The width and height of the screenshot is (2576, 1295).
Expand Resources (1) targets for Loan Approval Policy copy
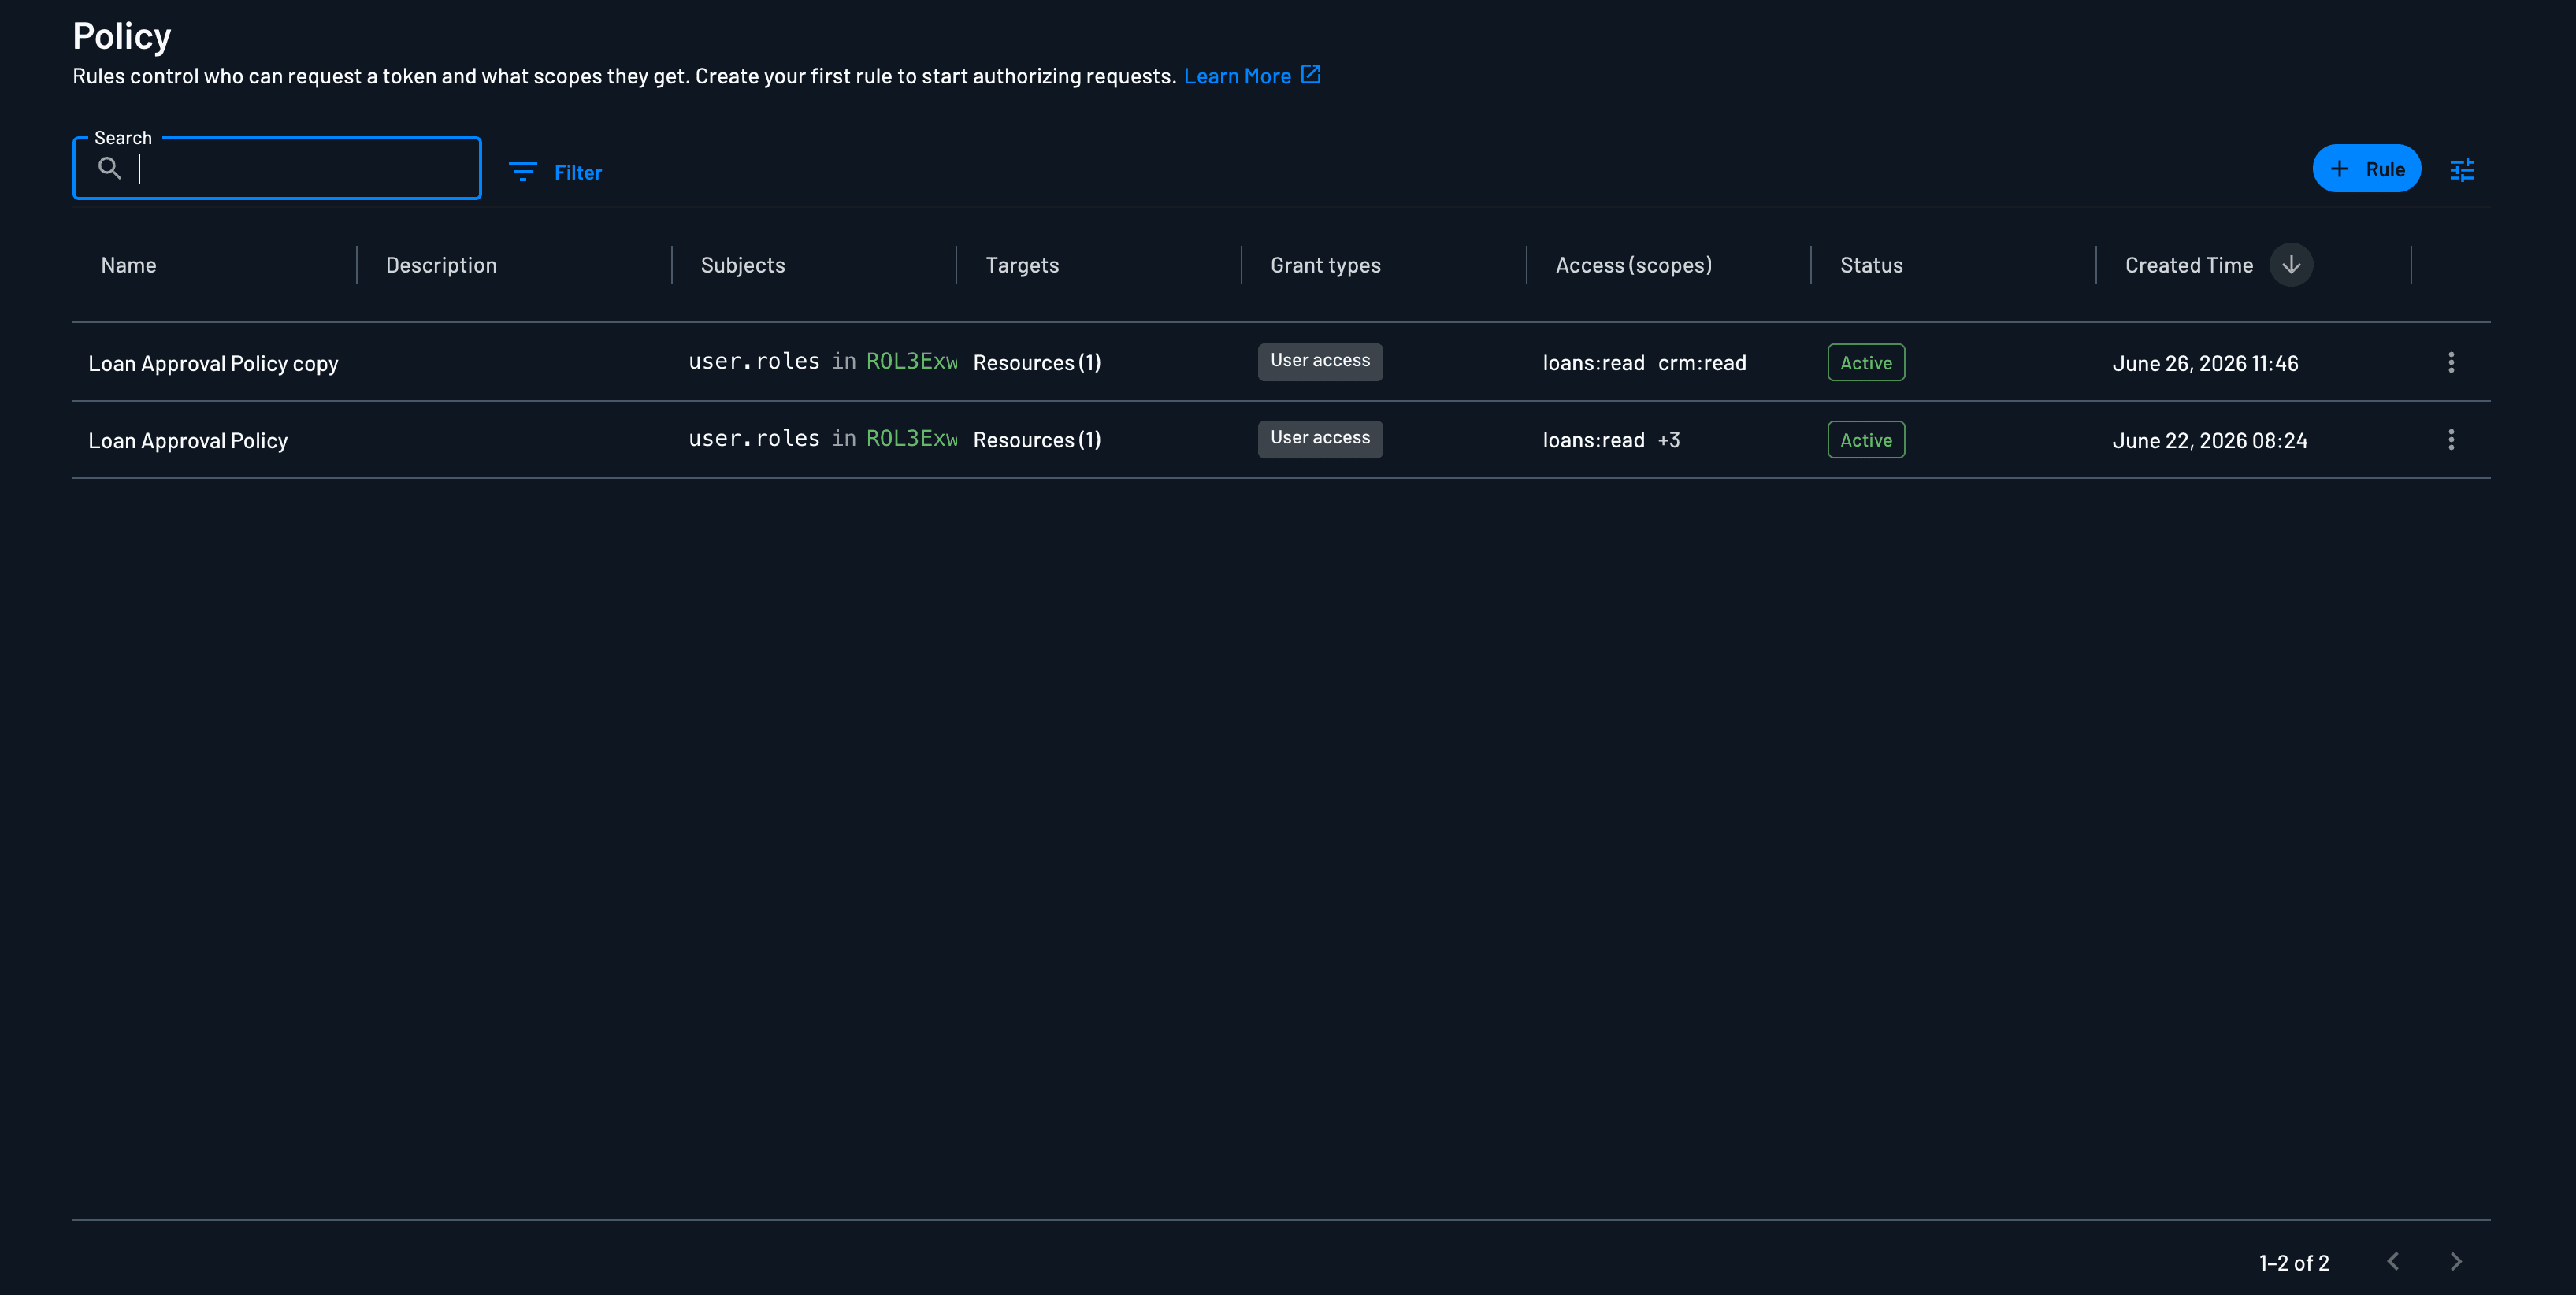pyautogui.click(x=1037, y=363)
